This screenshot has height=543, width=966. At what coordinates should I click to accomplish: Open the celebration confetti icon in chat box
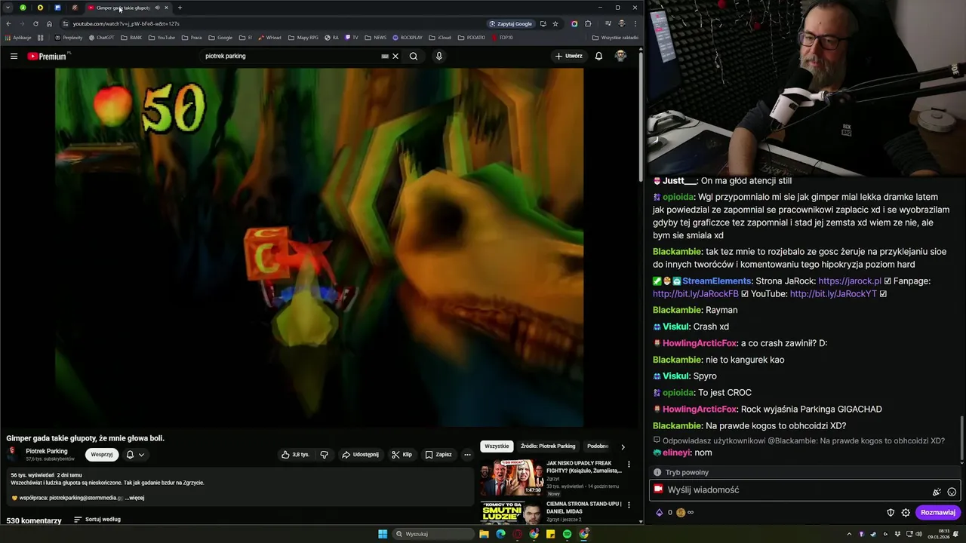point(937,492)
